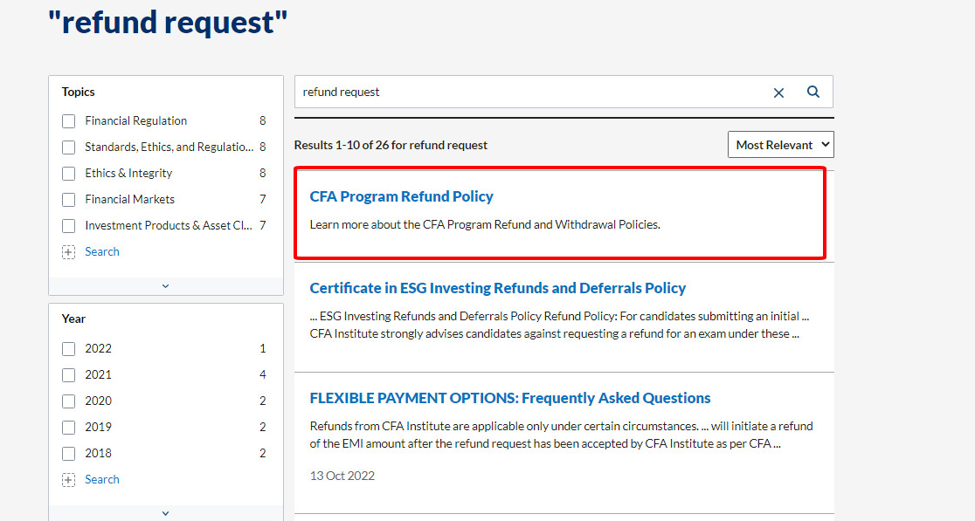Screen dimensions: 975x521
Task: Expand the Topics panel with bottom chevron
Action: click(x=165, y=286)
